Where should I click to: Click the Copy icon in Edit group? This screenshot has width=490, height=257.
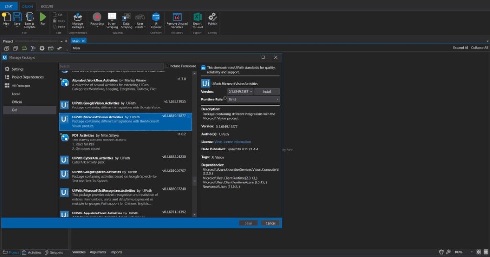pos(55,21)
